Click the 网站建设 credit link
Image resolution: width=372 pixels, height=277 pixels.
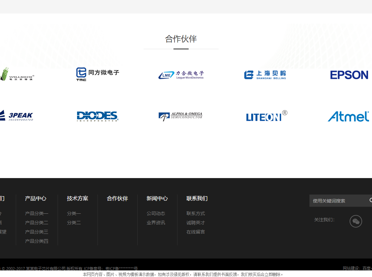[x=357, y=268]
